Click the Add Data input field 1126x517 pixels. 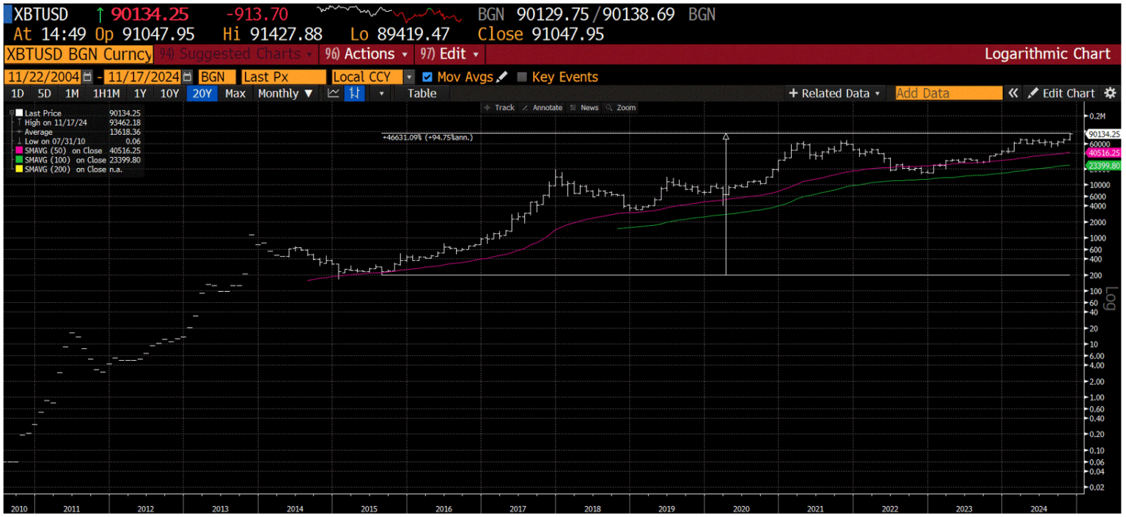point(948,93)
